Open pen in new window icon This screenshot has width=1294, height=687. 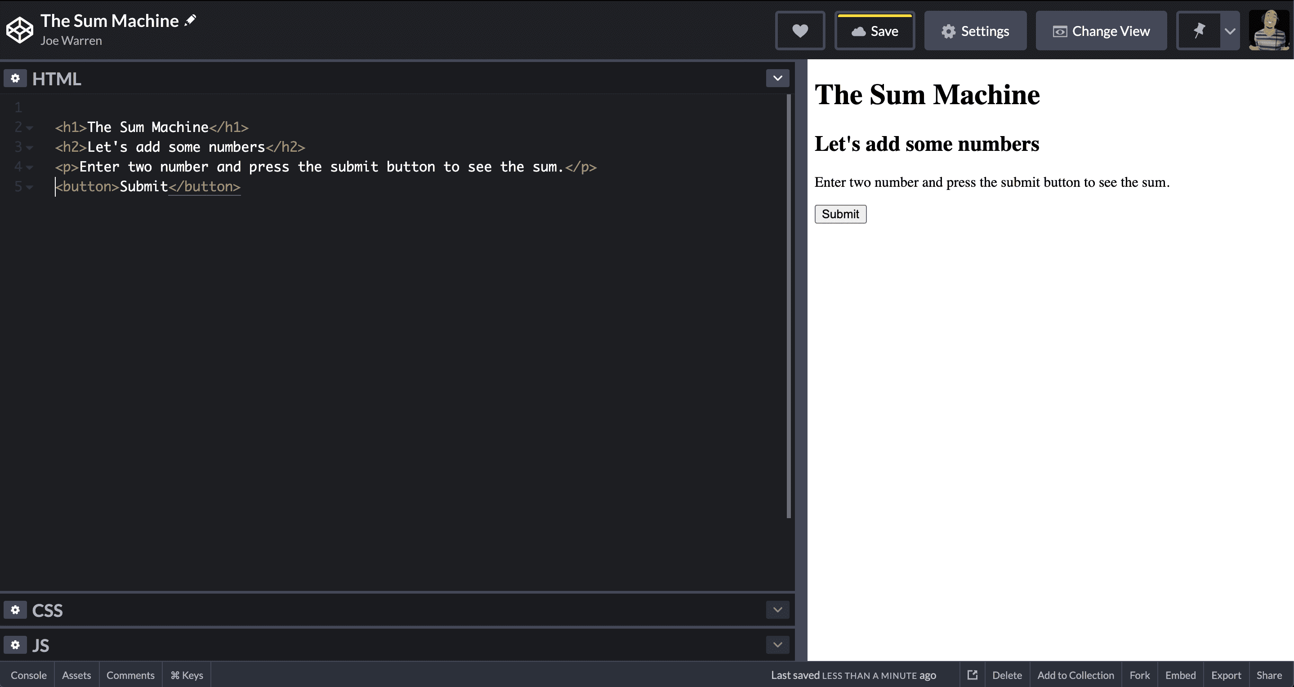point(973,675)
